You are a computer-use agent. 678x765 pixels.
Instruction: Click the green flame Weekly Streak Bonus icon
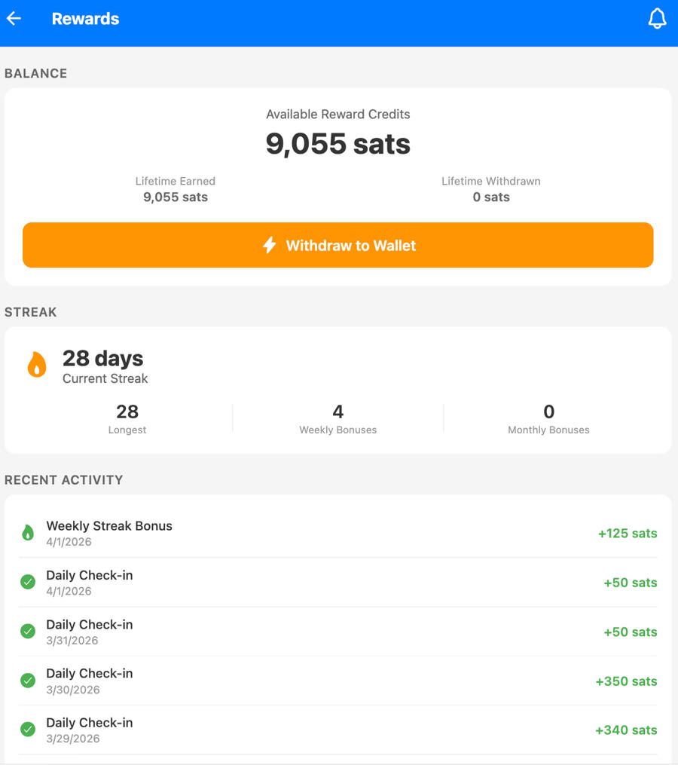(x=28, y=534)
